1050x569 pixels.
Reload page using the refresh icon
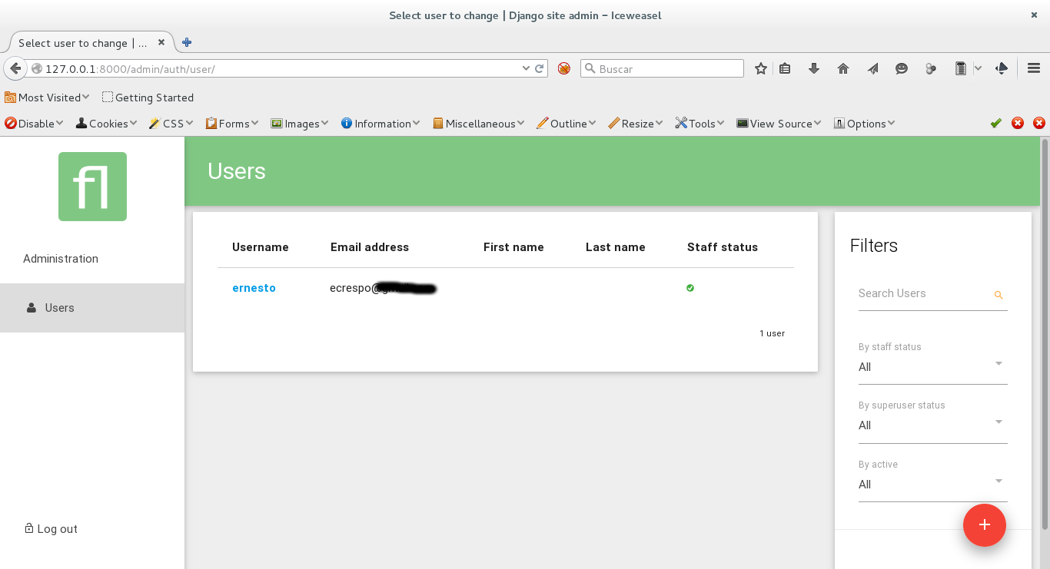[x=540, y=68]
